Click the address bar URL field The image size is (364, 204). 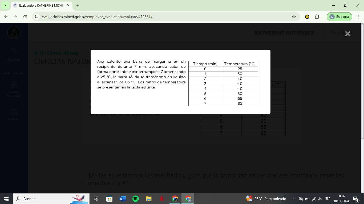coord(165,17)
